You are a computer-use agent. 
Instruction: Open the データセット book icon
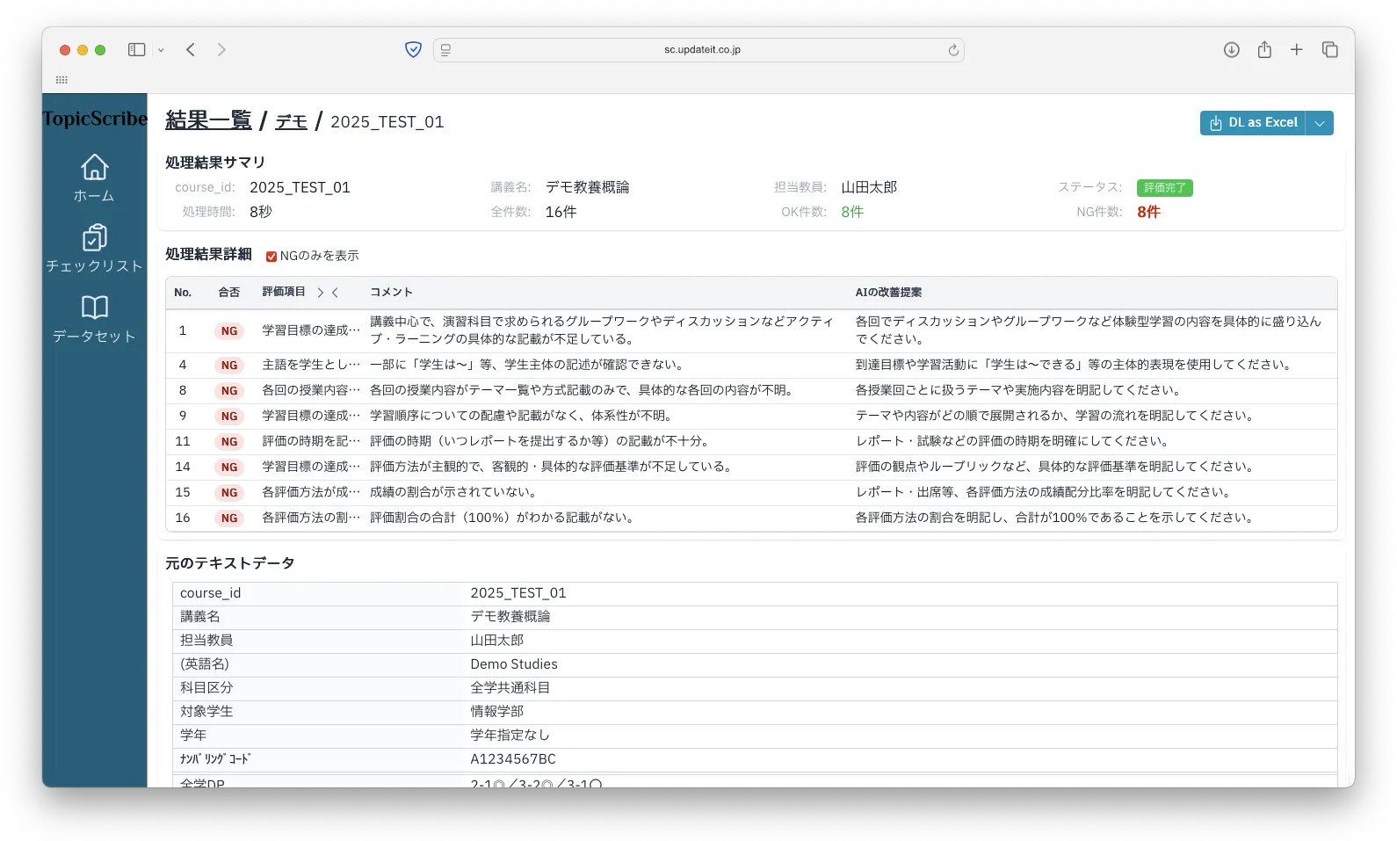click(x=94, y=307)
